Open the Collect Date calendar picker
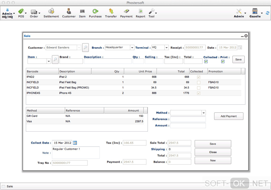The height and width of the screenshot is (190, 271). [75, 143]
